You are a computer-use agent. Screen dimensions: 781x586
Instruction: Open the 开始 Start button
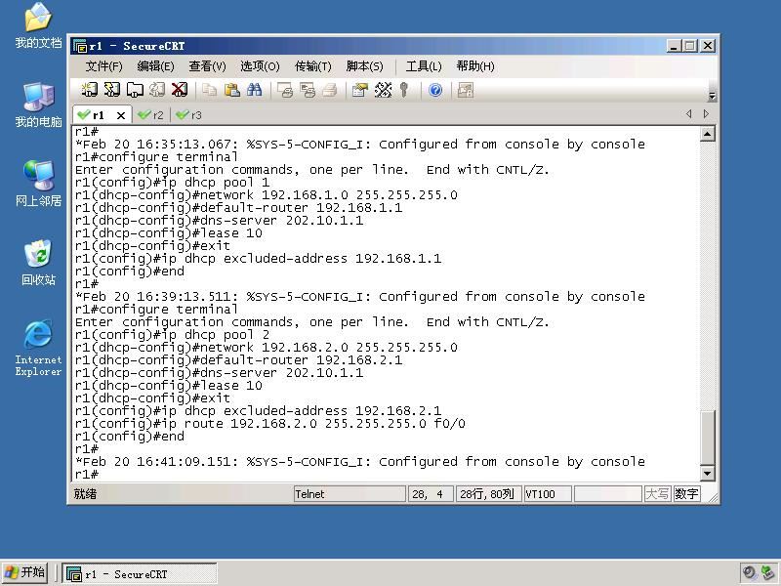click(25, 572)
